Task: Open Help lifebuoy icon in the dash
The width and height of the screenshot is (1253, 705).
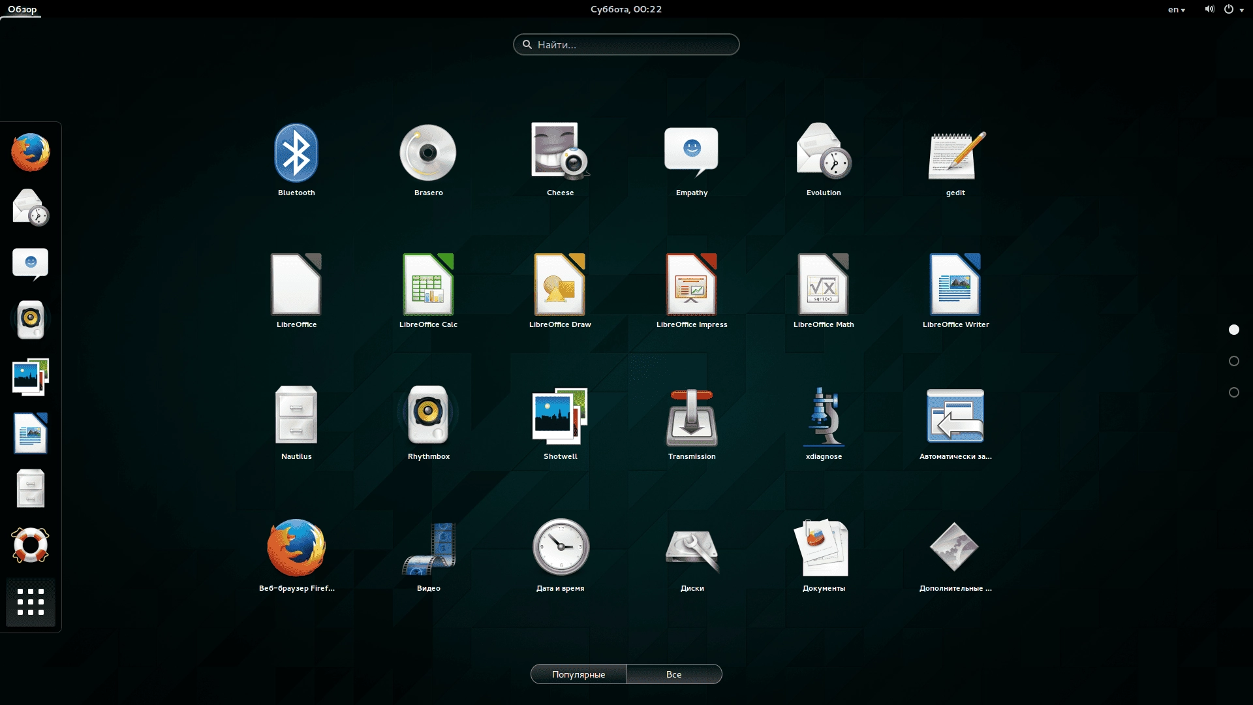Action: pyautogui.click(x=31, y=545)
